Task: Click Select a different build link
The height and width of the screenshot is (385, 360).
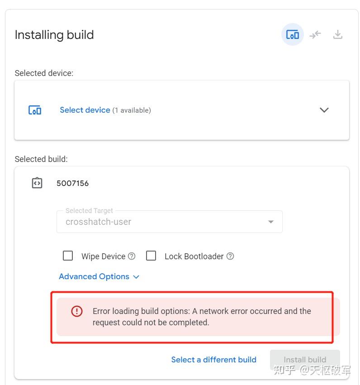Action: pyautogui.click(x=213, y=360)
